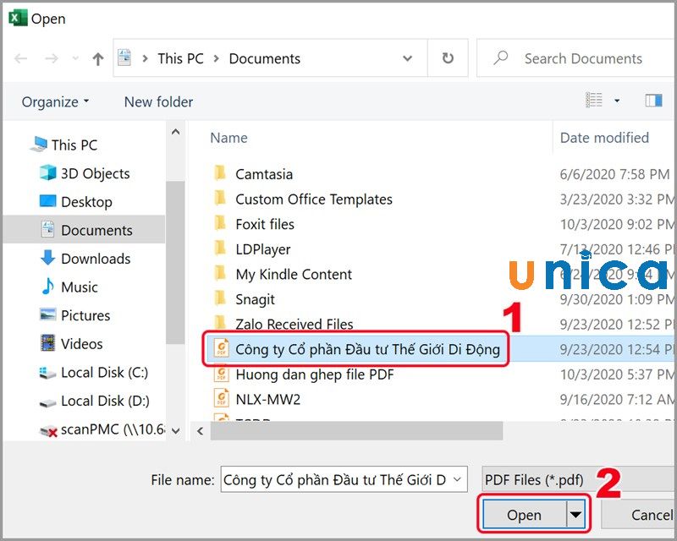Open the Music folder in sidebar
The width and height of the screenshot is (677, 541).
coord(79,287)
